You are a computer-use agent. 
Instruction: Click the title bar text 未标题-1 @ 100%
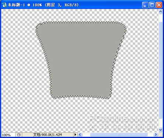[25, 5]
